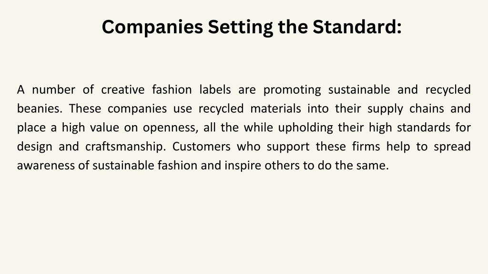488x274 pixels.
Task: Click the slide title 'Companies Setting the Standard:'
Action: coord(252,27)
